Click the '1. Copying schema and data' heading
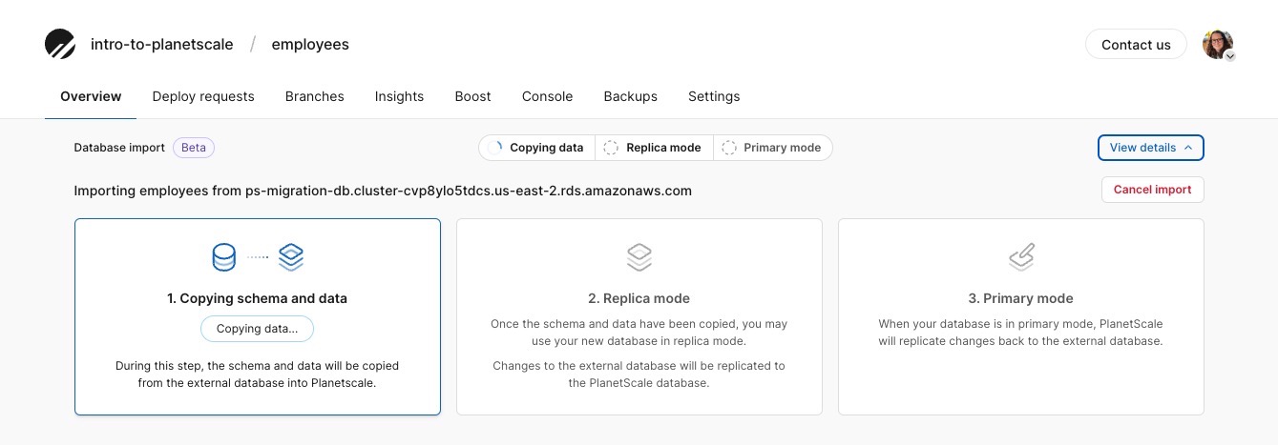 click(258, 298)
